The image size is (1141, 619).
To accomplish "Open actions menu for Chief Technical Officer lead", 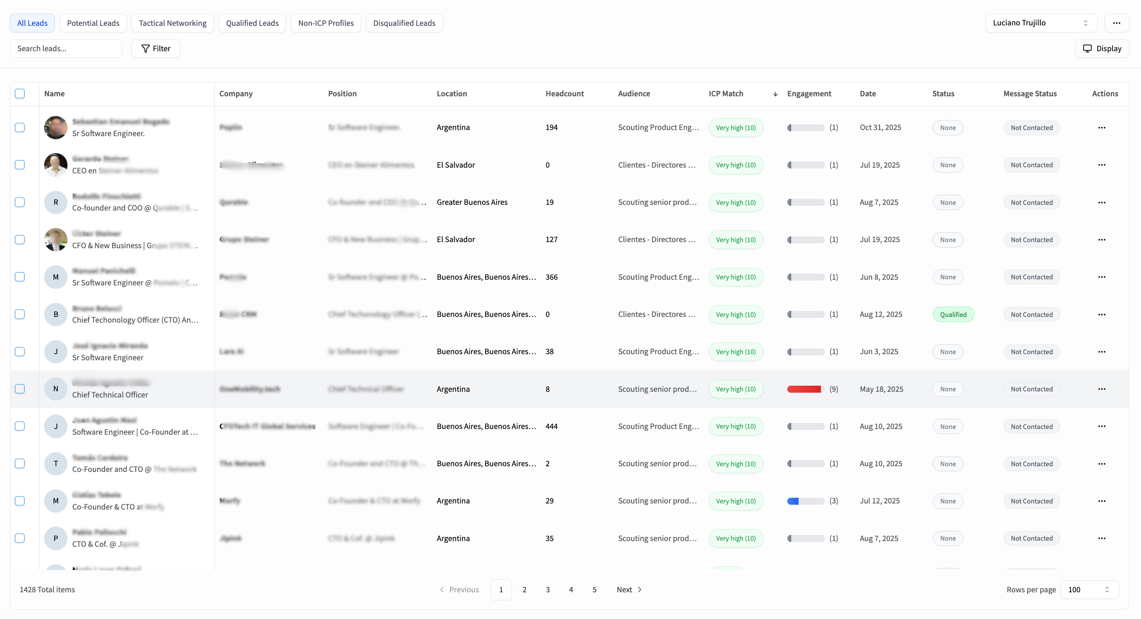I will pos(1102,389).
